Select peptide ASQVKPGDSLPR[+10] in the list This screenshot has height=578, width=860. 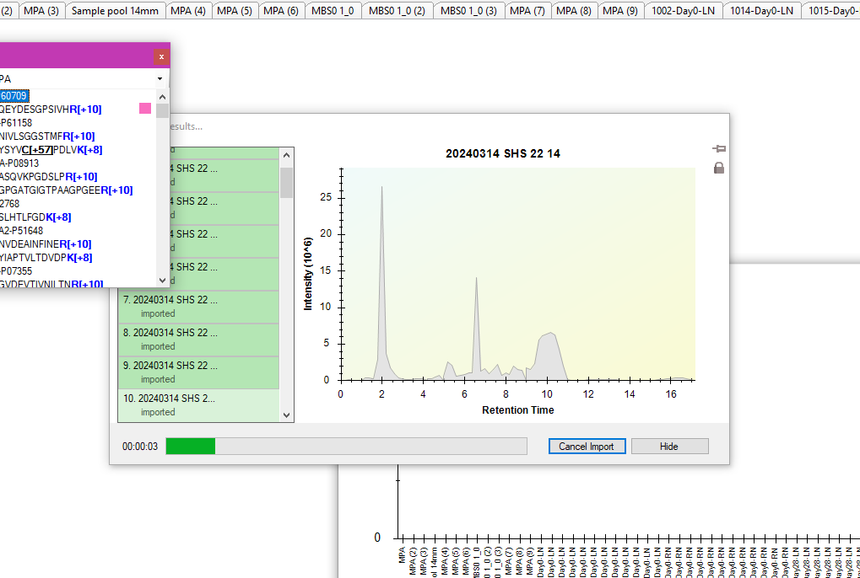point(49,176)
